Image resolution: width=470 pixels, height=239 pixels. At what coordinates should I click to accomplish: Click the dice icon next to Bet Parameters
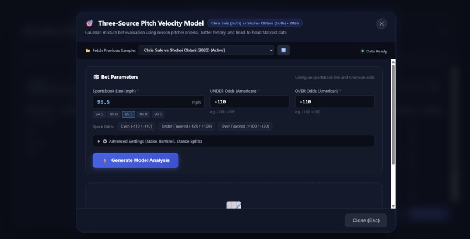coord(96,77)
